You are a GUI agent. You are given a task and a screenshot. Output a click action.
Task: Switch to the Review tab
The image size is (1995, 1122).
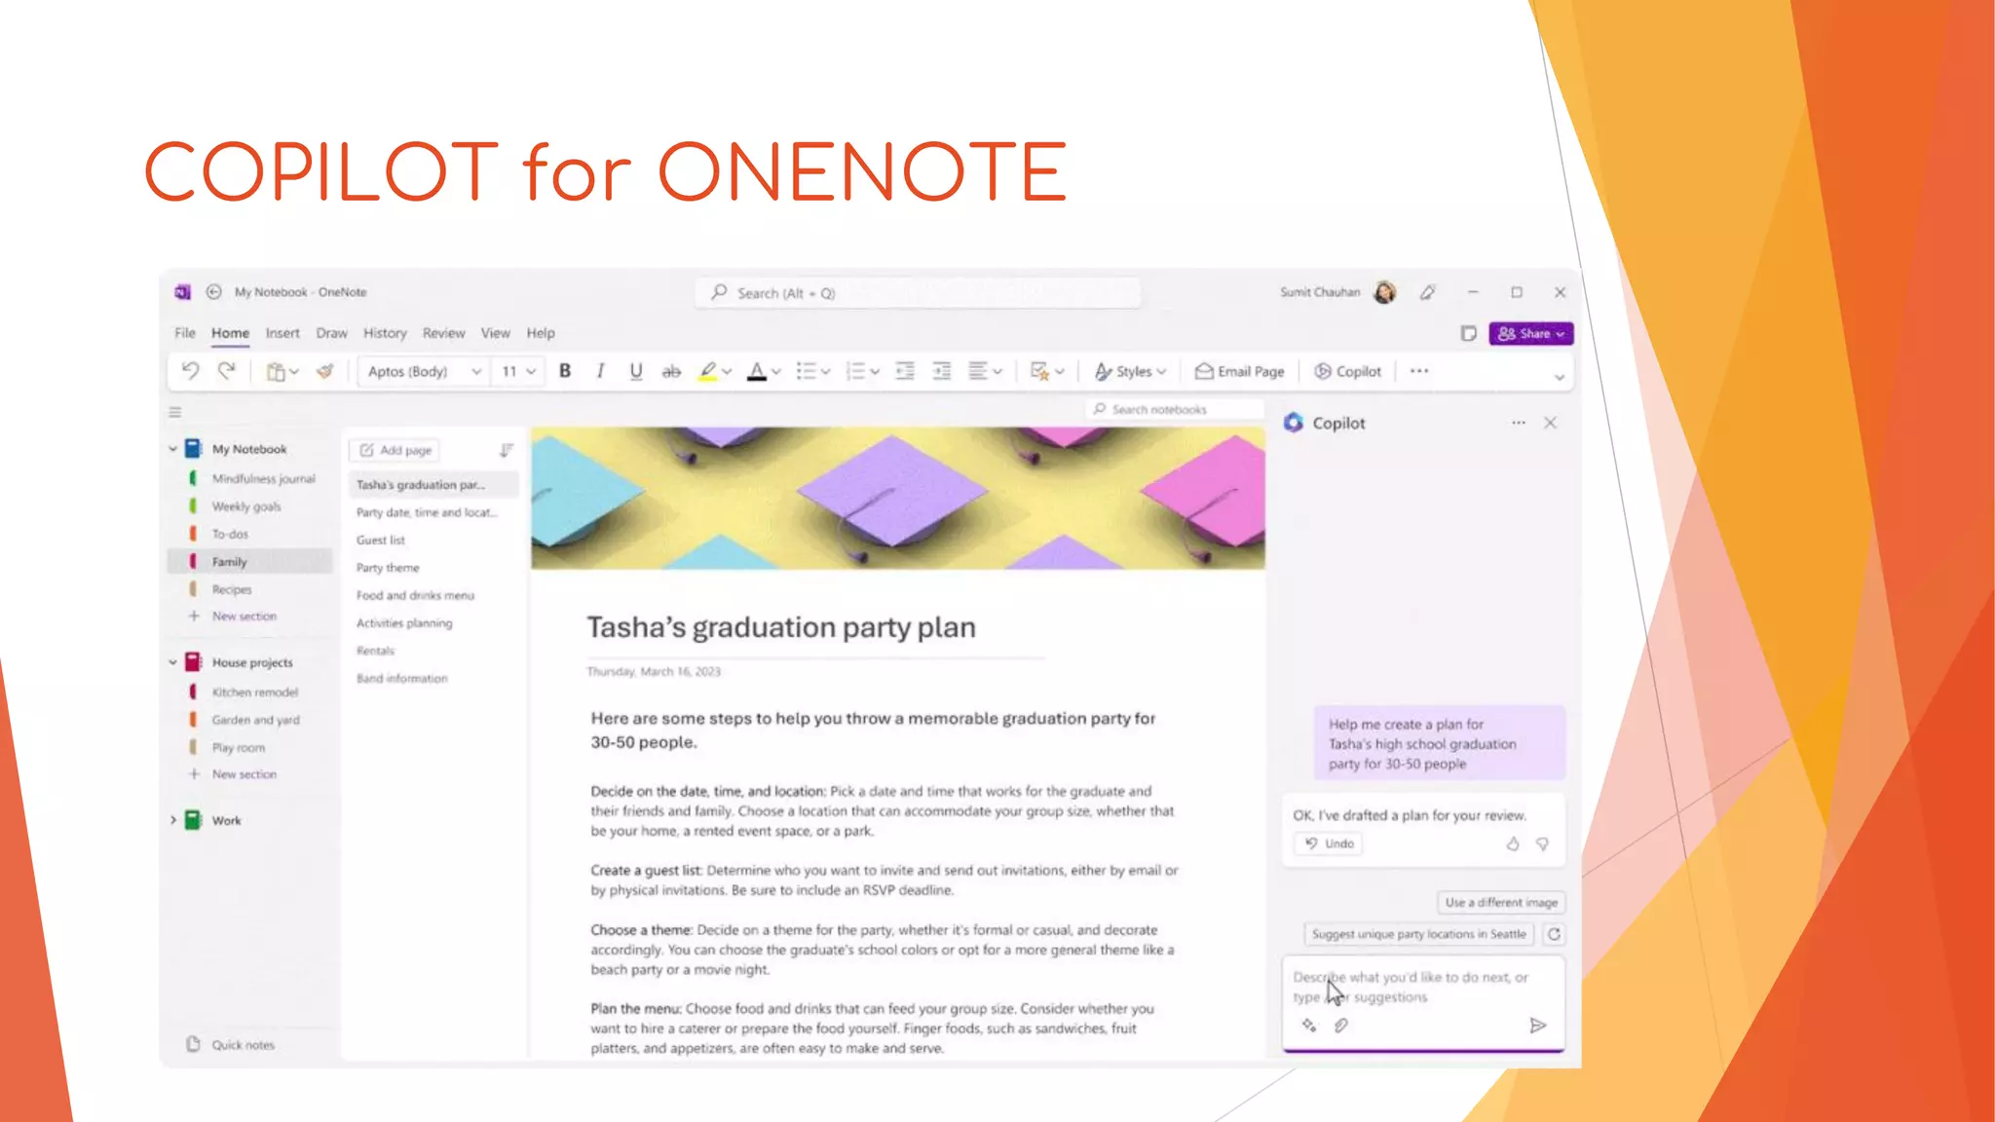[443, 333]
